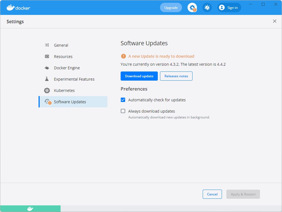Click the orange update warning icon

tap(123, 56)
